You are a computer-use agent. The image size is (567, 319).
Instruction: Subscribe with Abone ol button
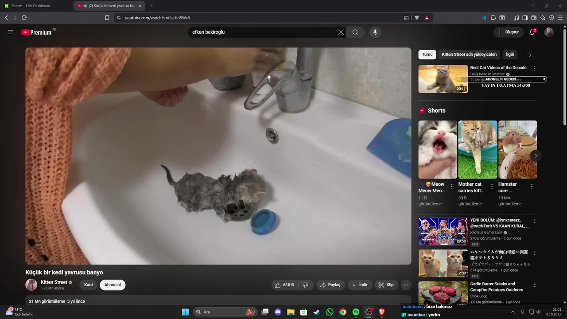point(113,285)
